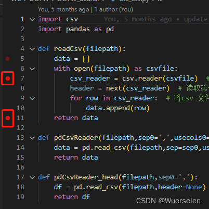Click 'data = []' on line 5

72,59
